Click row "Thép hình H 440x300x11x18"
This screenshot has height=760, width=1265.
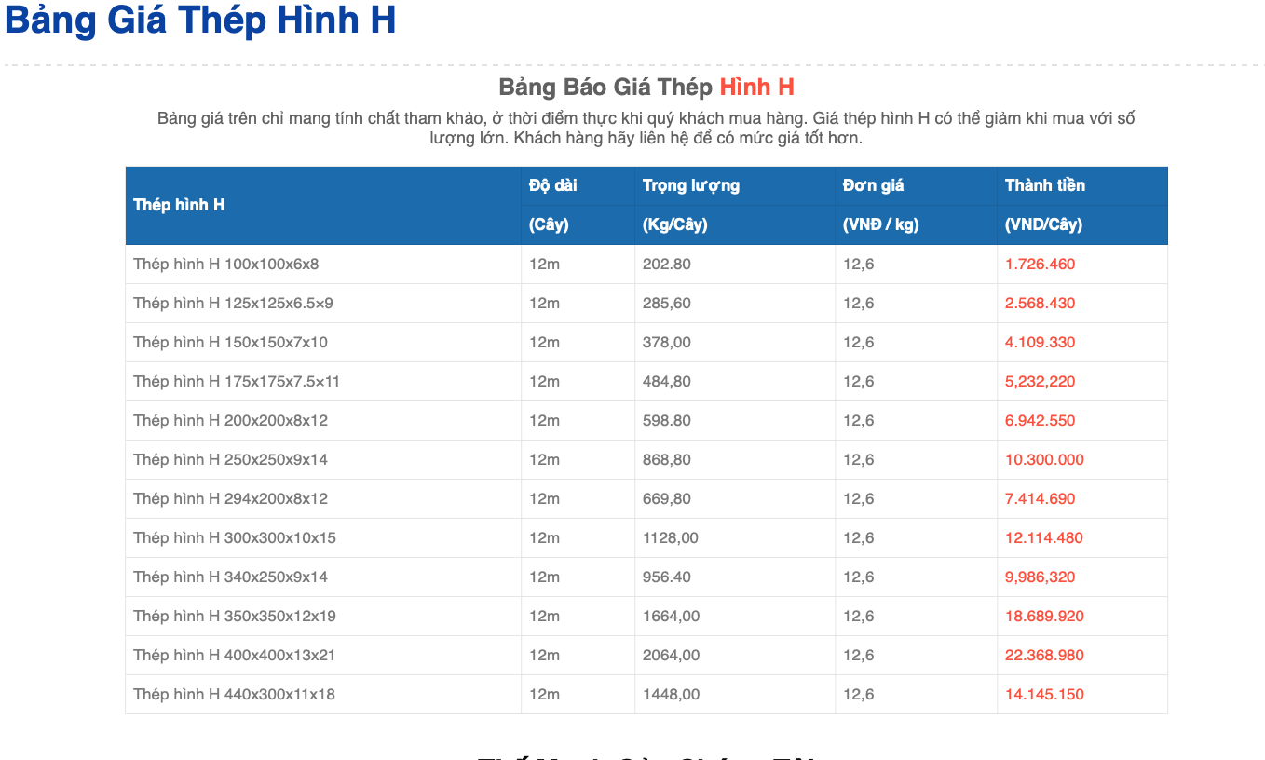[x=646, y=695]
